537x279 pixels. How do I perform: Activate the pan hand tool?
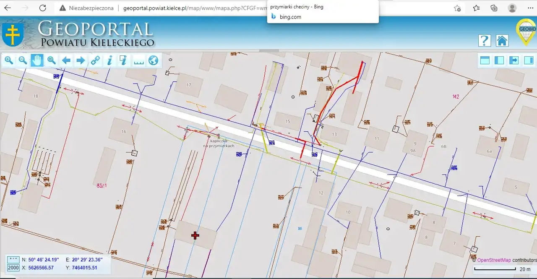(x=37, y=60)
